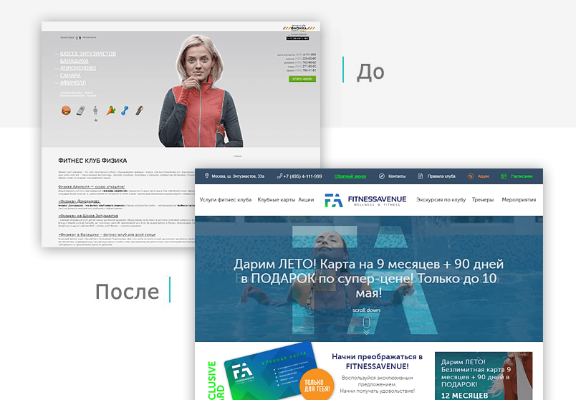Click the «Физика» Домодедово article link

point(79,201)
